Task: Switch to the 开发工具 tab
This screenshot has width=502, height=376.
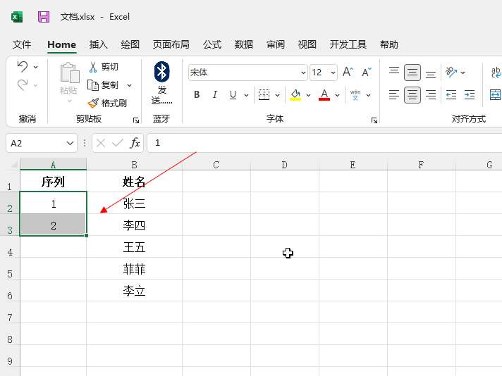Action: point(348,44)
